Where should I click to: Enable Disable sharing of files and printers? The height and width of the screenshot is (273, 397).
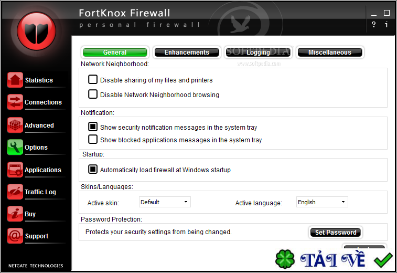pyautogui.click(x=93, y=79)
